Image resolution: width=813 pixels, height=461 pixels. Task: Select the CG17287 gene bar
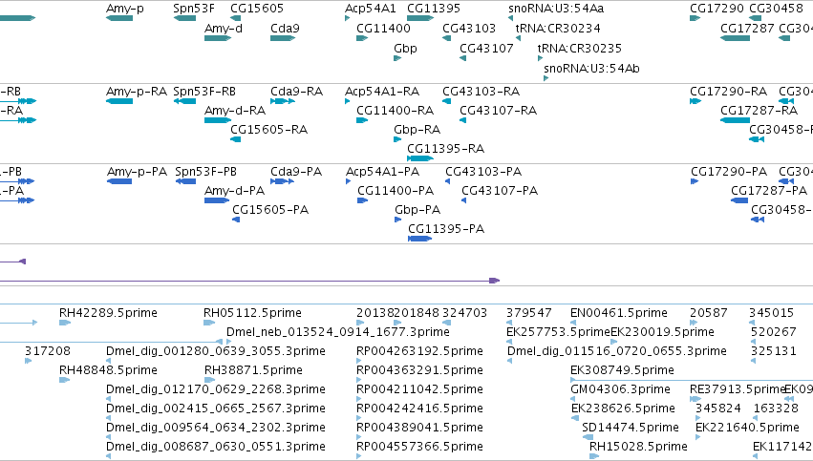735,38
